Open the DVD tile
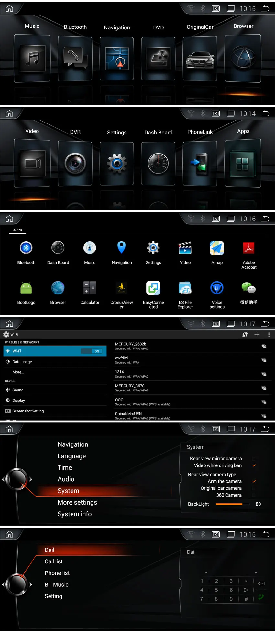 click(158, 59)
